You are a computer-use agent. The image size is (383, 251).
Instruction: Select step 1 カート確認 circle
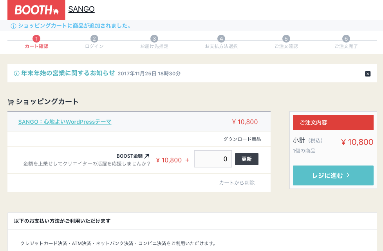pos(36,39)
